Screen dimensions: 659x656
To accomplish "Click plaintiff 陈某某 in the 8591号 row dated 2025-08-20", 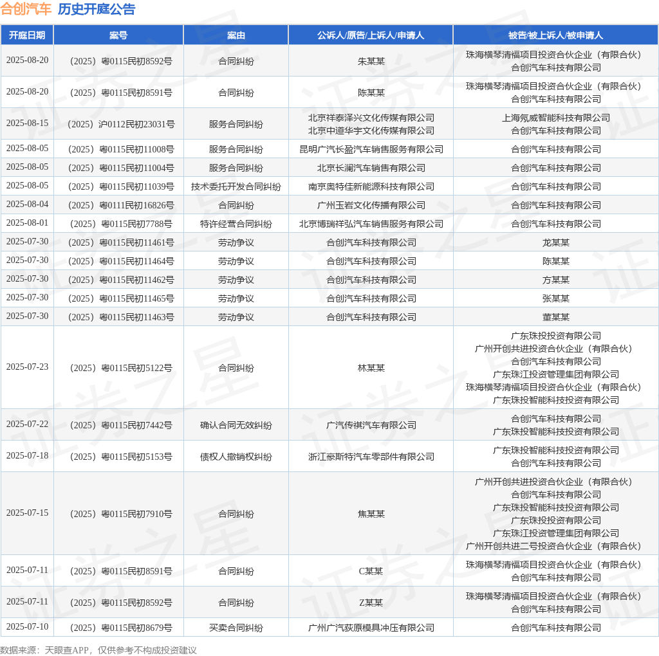I will pyautogui.click(x=371, y=93).
